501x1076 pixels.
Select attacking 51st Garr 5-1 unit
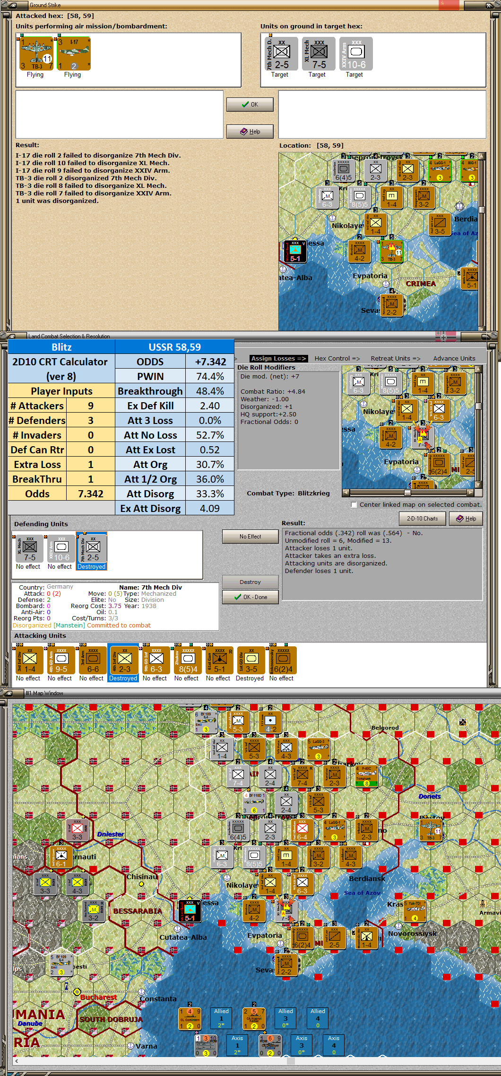219,660
